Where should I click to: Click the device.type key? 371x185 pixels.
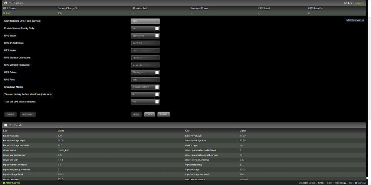click(x=191, y=145)
